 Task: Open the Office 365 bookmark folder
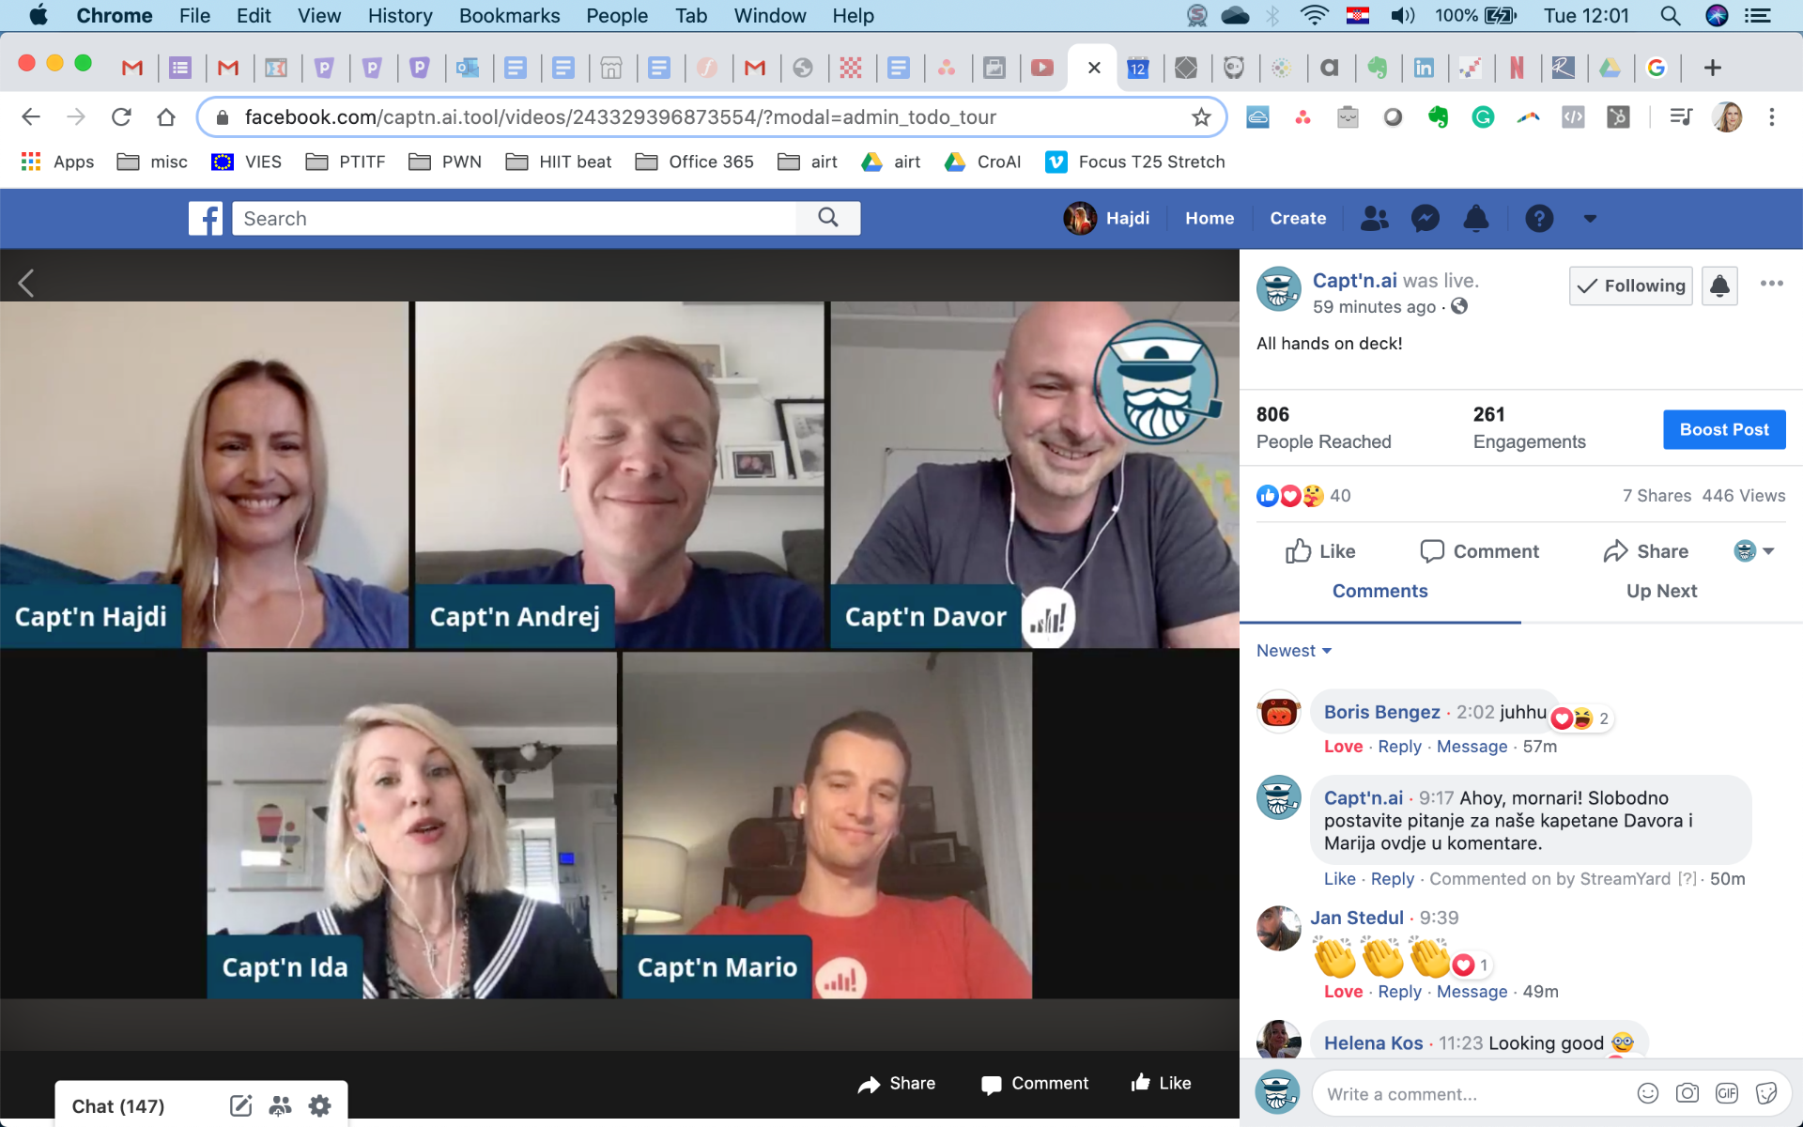pos(695,162)
